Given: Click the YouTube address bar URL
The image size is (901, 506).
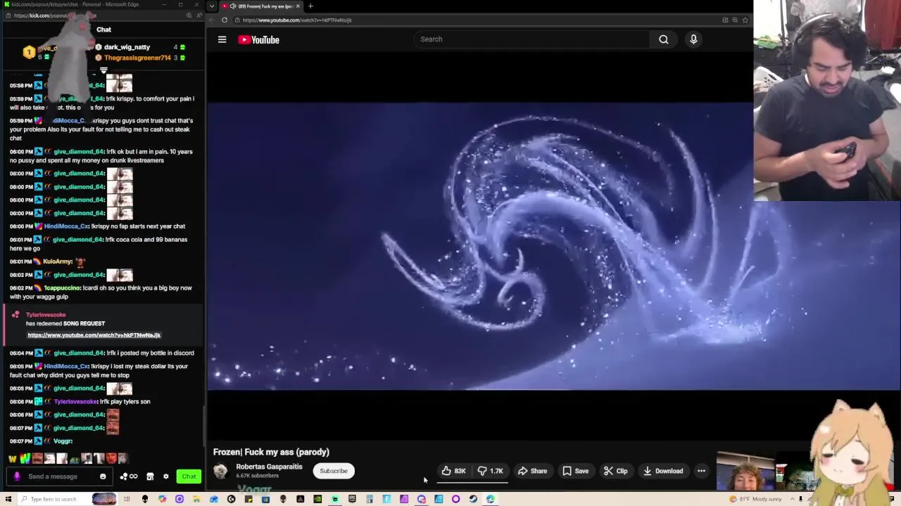Looking at the screenshot, I should [x=297, y=20].
